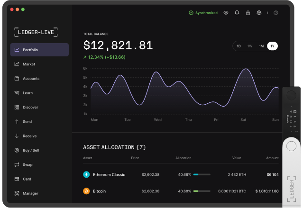Open help with the question mark icon
Screen dimensions: 303x208
[x=276, y=13]
